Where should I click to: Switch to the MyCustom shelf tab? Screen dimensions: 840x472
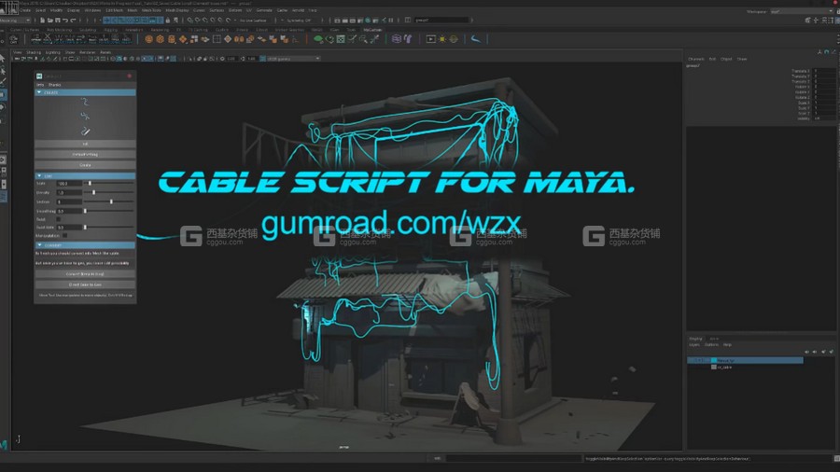pyautogui.click(x=372, y=30)
